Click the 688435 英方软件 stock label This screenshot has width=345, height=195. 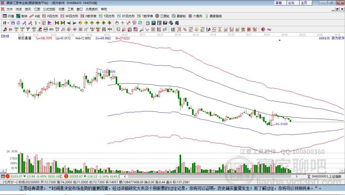[332, 38]
